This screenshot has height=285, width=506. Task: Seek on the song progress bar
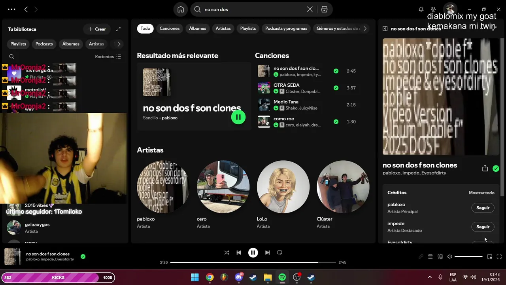click(253, 262)
